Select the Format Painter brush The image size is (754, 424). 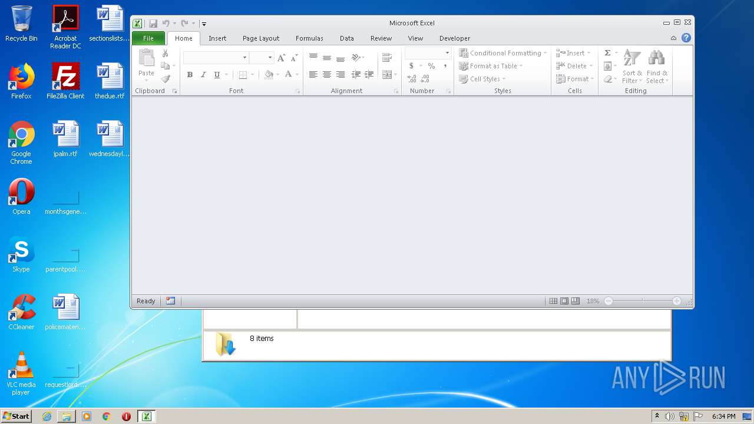coord(166,79)
